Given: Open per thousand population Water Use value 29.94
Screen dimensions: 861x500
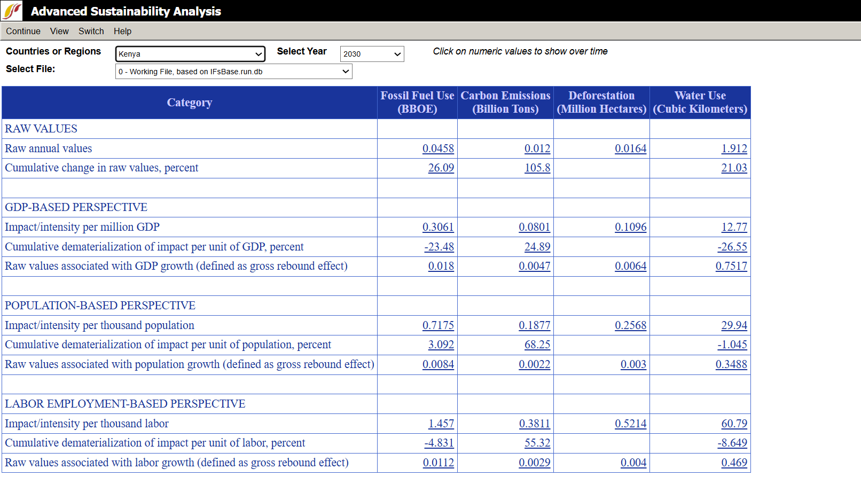Looking at the screenshot, I should [x=734, y=325].
